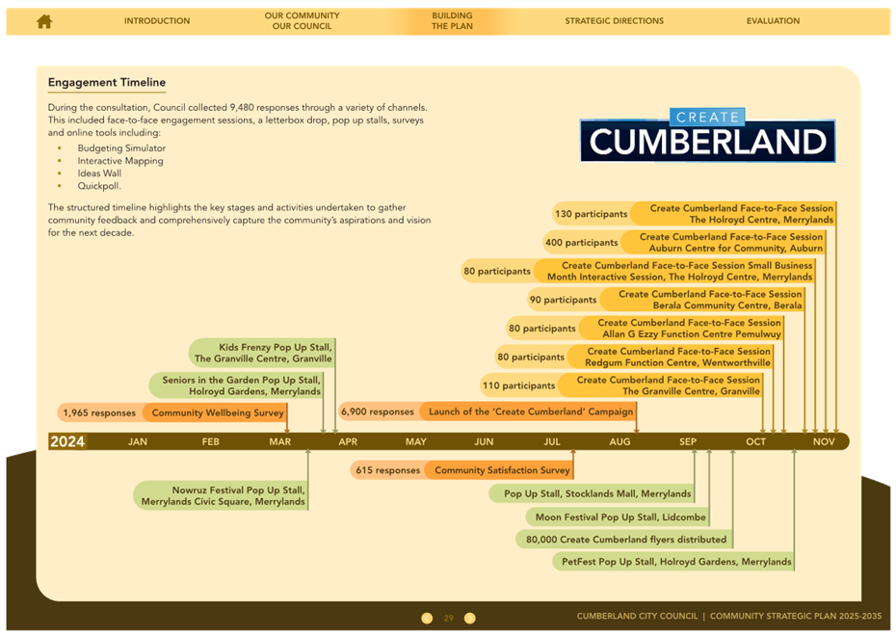Click Seniors in the Garden Pop Up Stall
This screenshot has height=636, width=896.
[x=237, y=385]
